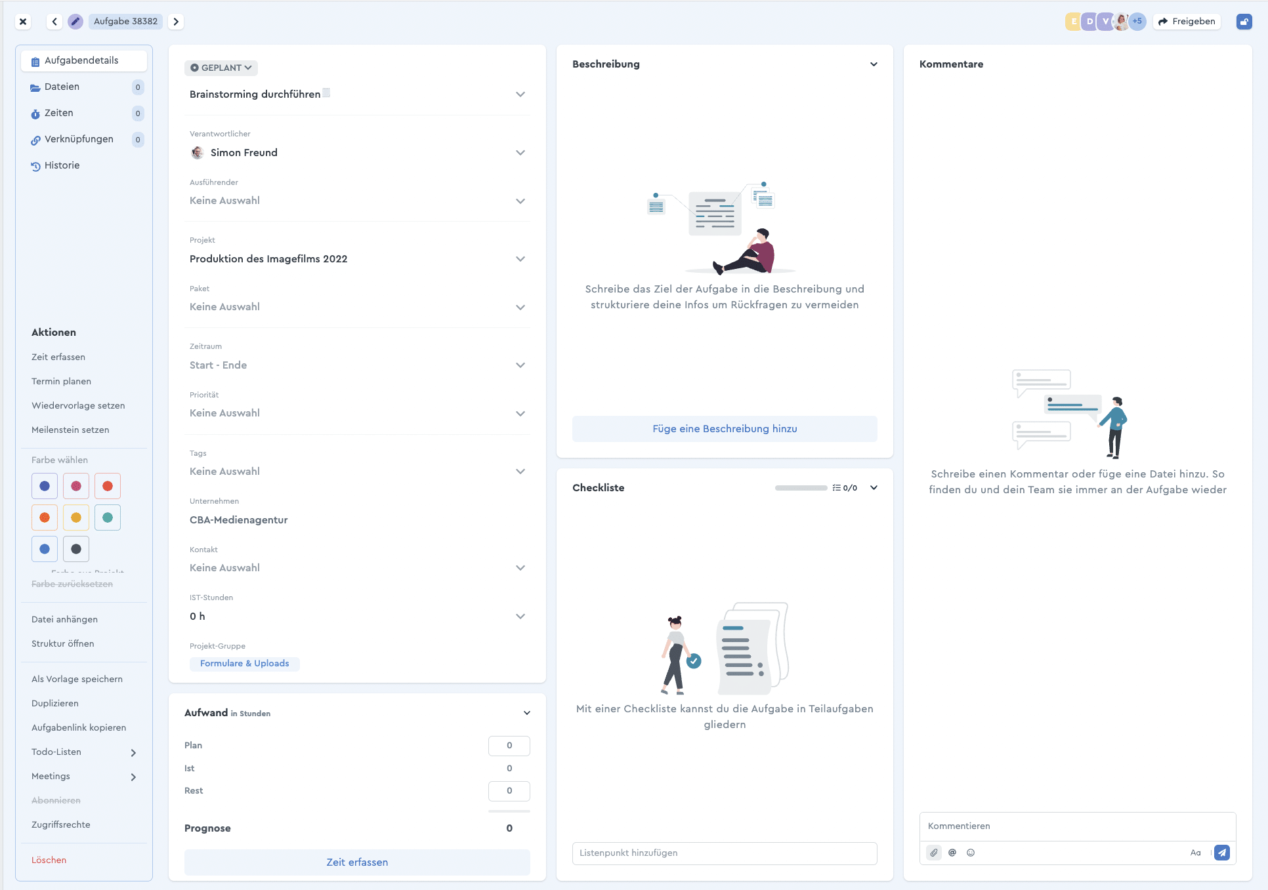1268x890 pixels.
Task: Collapse the Aufwand in Stunden section
Action: (x=526, y=713)
